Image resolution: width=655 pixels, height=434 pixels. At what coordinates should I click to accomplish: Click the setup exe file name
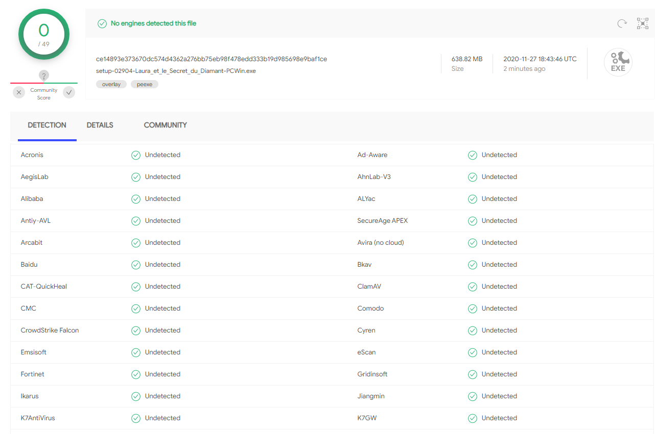pyautogui.click(x=176, y=71)
